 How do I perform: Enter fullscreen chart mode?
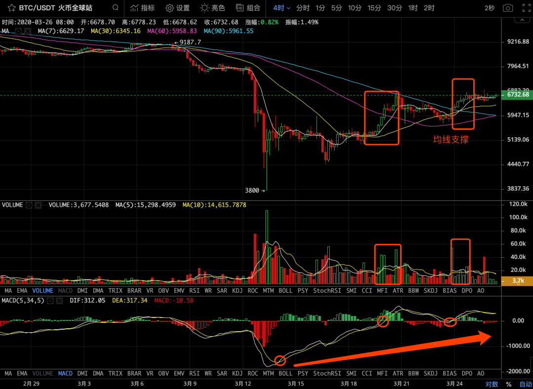coord(526,8)
